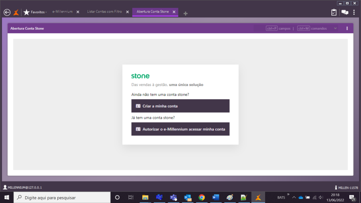Click the e-Millennium taskbar icon
Viewport: 361px width, 203px height.
tap(258, 197)
